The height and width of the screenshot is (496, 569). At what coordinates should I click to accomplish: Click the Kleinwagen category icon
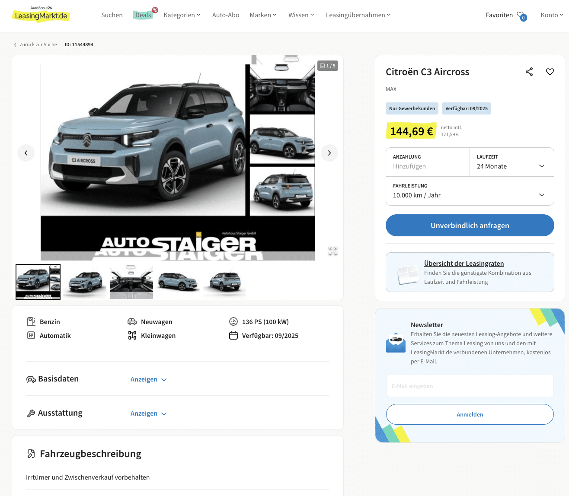[132, 335]
